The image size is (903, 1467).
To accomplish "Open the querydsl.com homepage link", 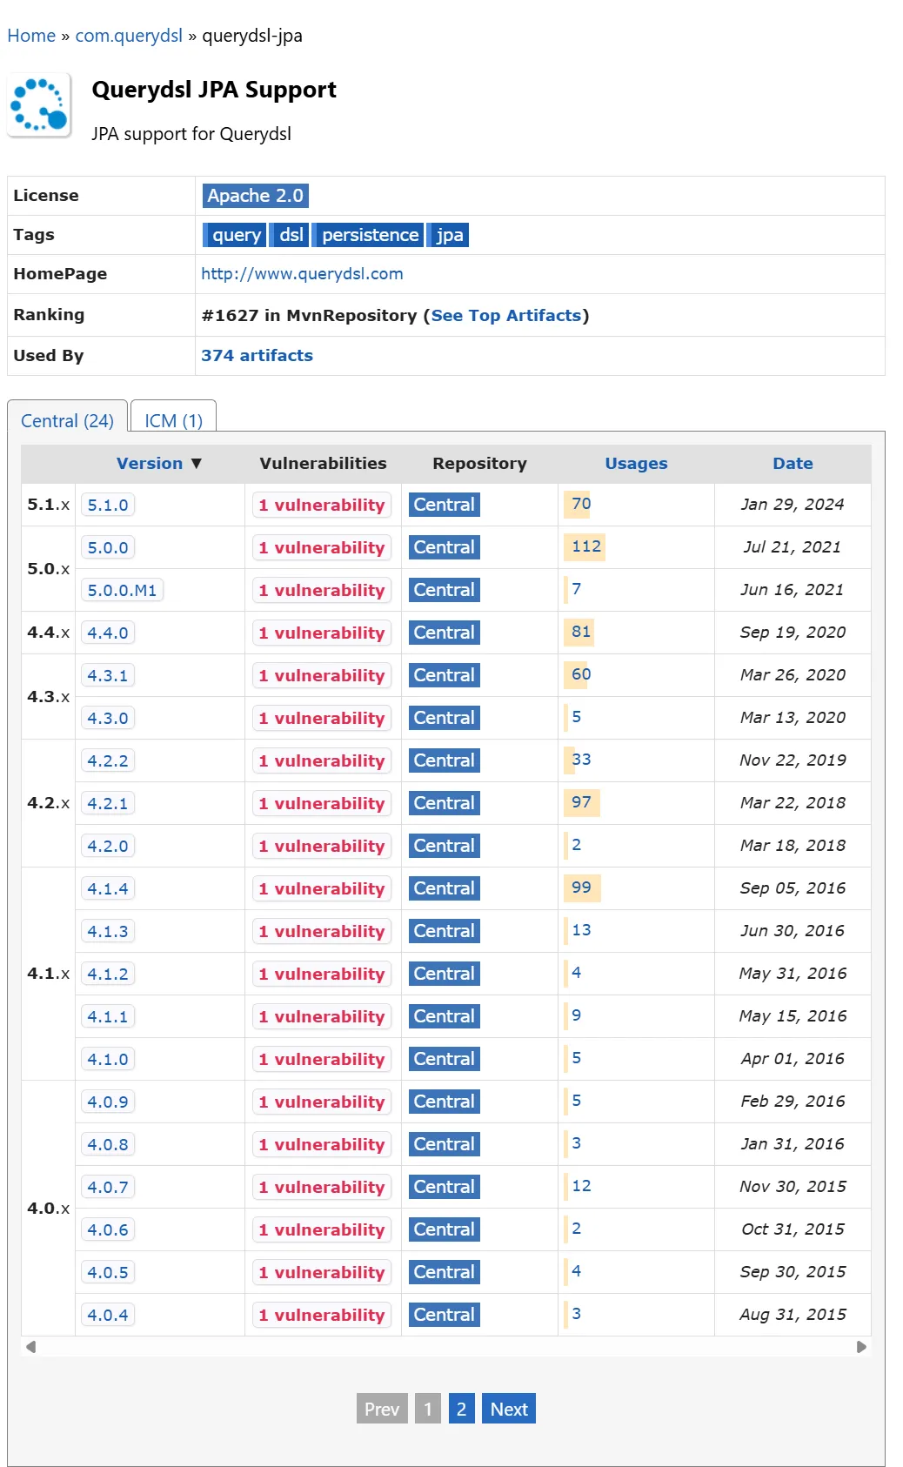I will 302,274.
